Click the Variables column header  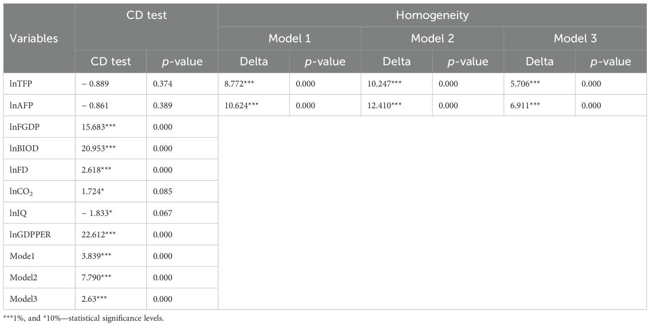click(x=34, y=38)
